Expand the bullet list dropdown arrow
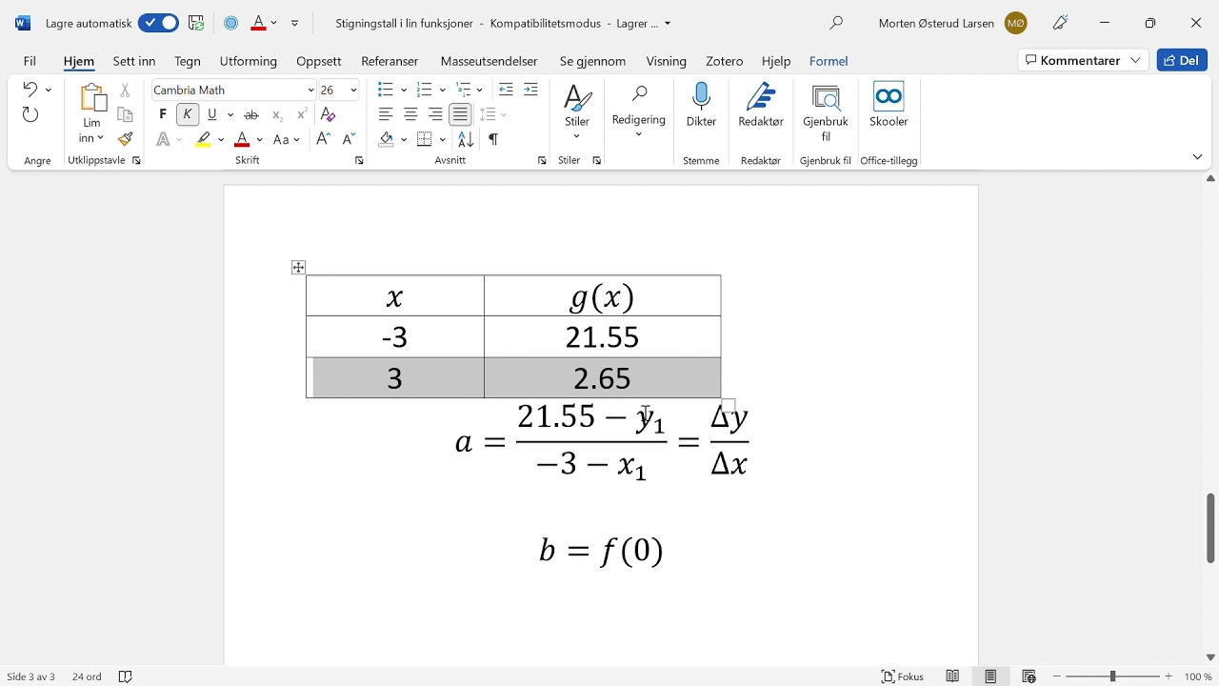Viewport: 1219px width, 686px height. (x=404, y=90)
